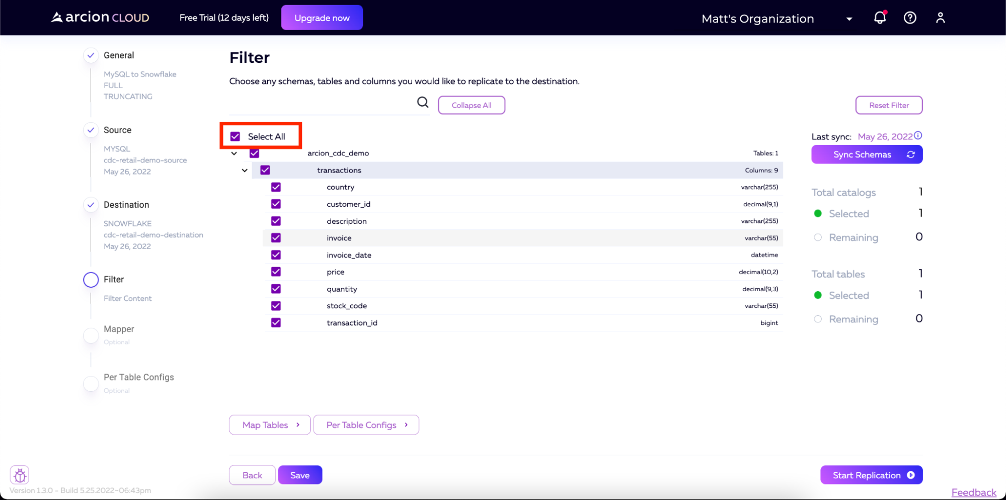Open the Feedback link
This screenshot has width=1006, height=500.
point(974,492)
